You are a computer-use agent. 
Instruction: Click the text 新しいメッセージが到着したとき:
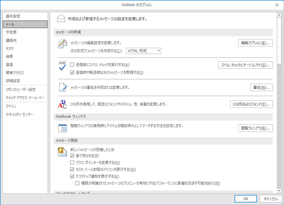point(93,150)
